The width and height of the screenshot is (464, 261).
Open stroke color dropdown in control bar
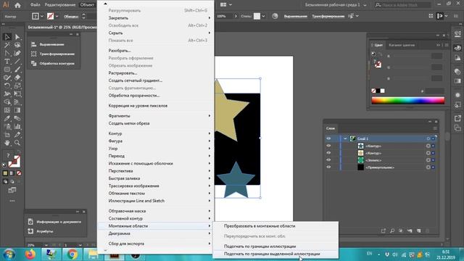tap(57, 16)
